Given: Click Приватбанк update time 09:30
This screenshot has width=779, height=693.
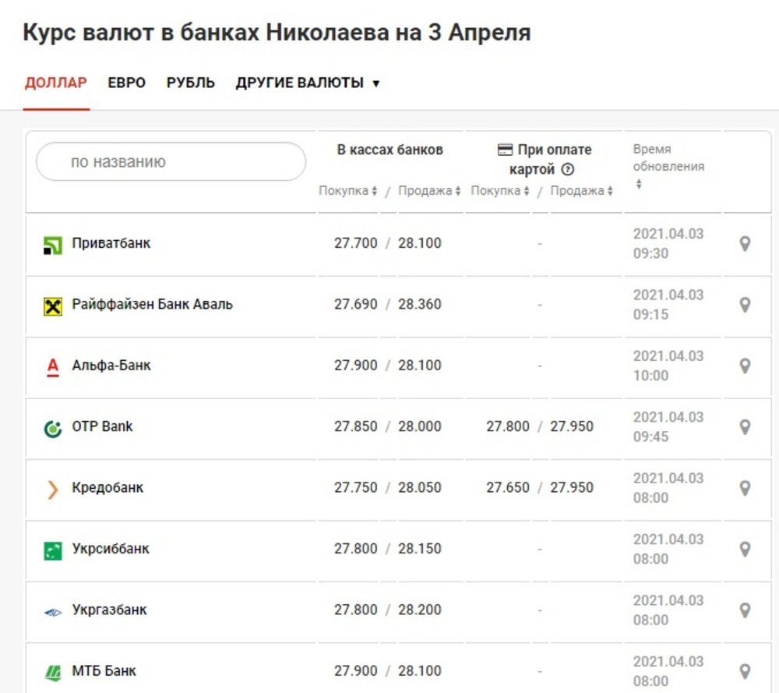Looking at the screenshot, I should tap(650, 253).
